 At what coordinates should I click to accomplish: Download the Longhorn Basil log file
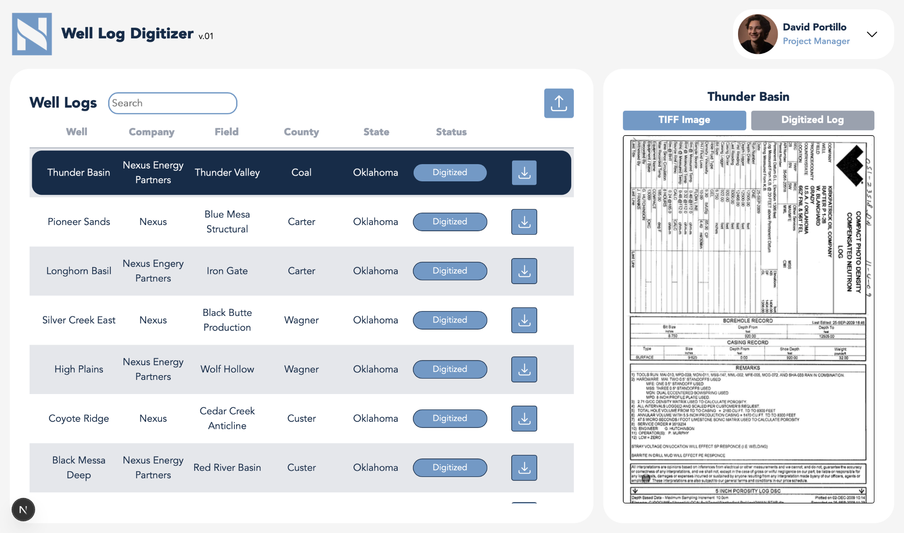tap(524, 271)
